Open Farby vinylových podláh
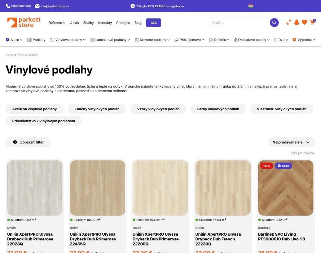Viewport: 321px width, 253px height. click(x=218, y=109)
